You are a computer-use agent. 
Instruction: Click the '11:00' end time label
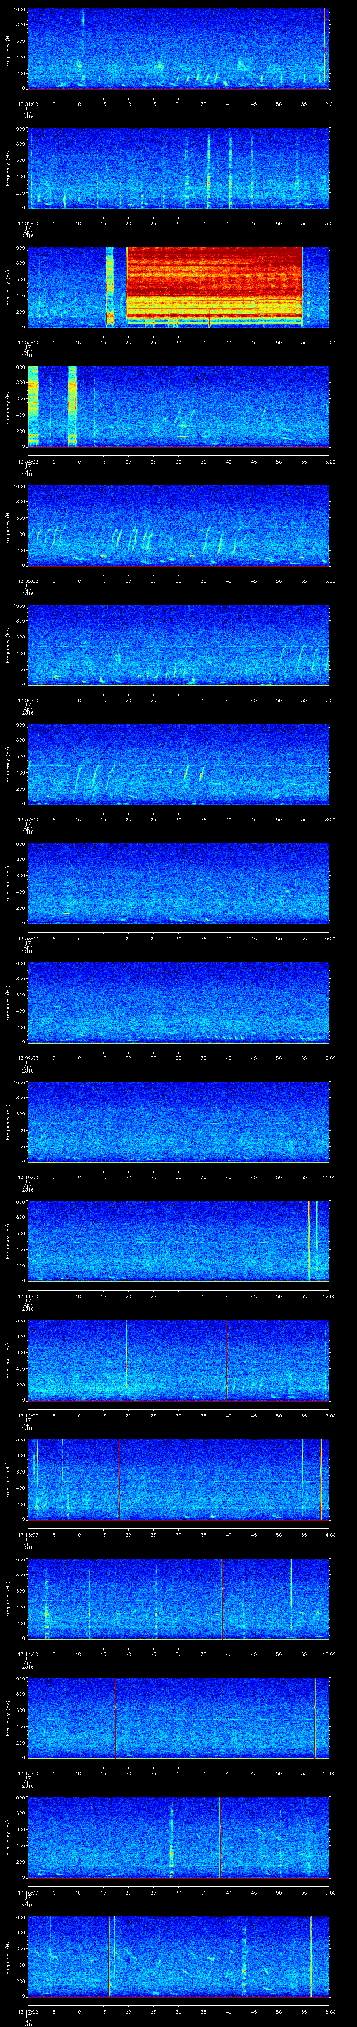[329, 1177]
